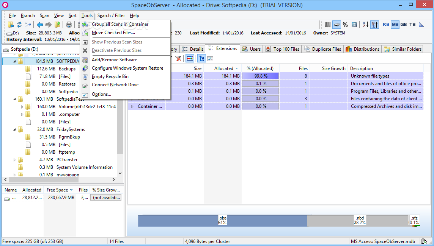The height and width of the screenshot is (246, 434).
Task: Click the expand branch tree icon in toolbar
Action: pos(28,25)
